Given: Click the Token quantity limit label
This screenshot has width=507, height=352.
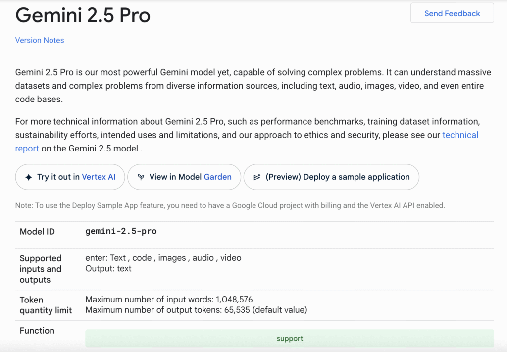Looking at the screenshot, I should [46, 305].
